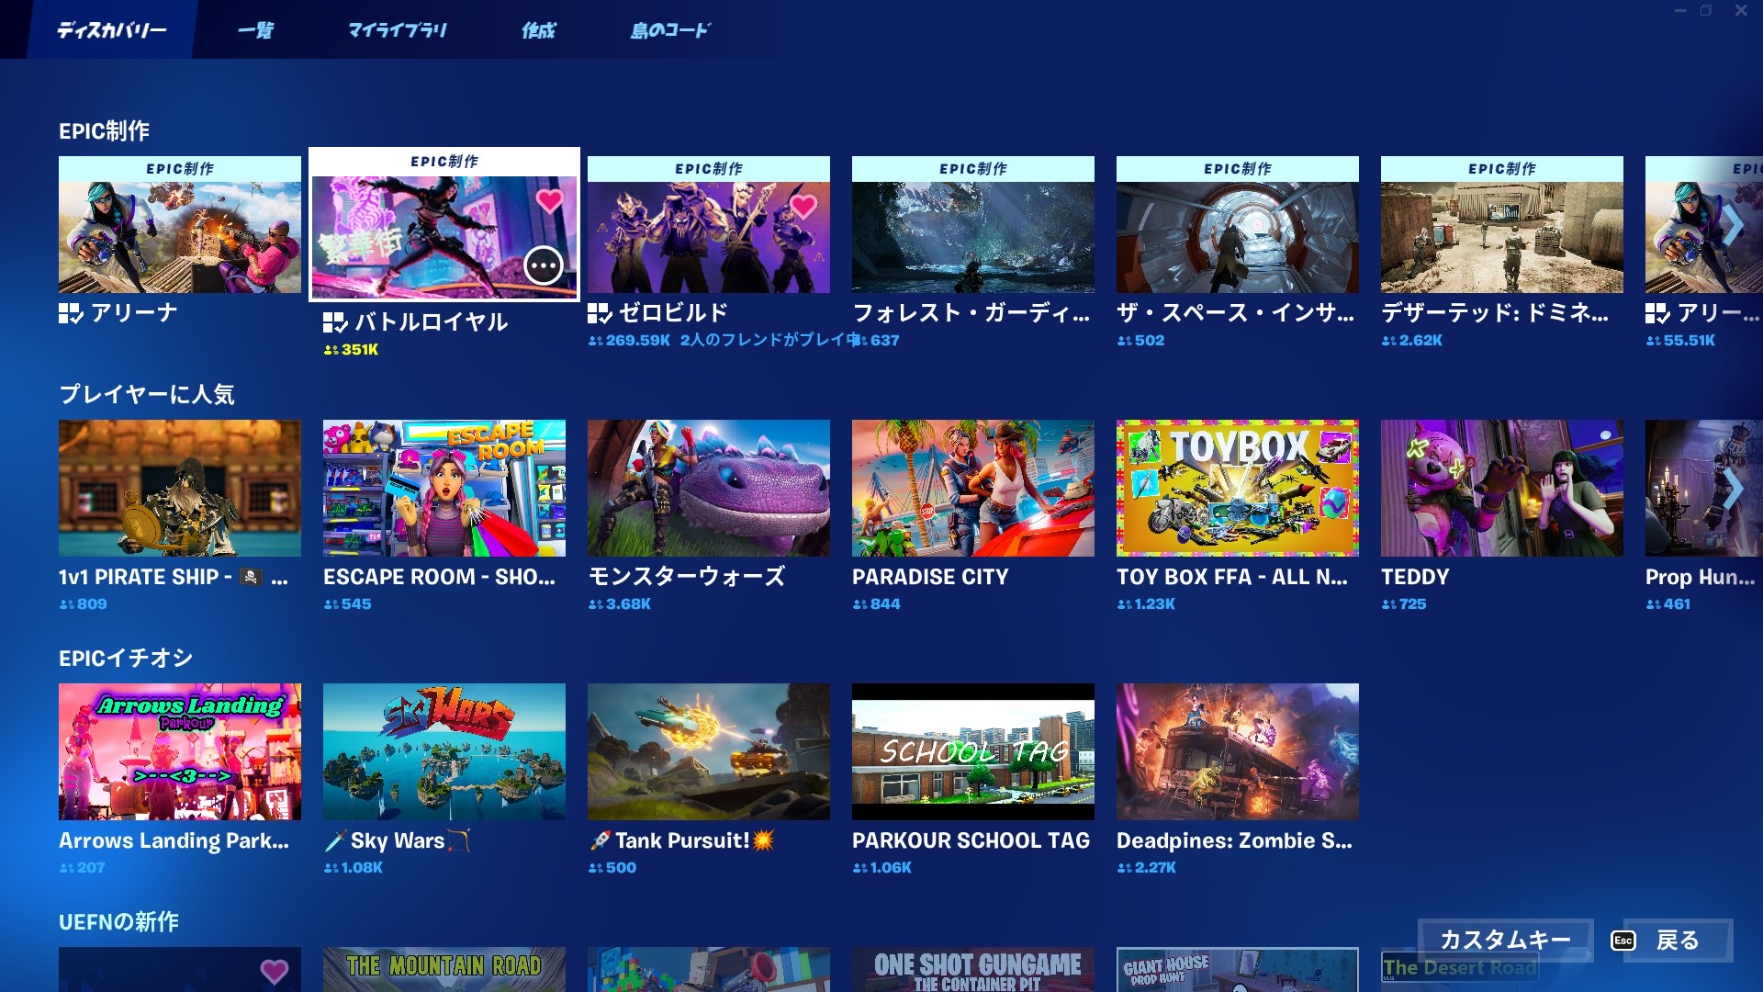1763x992 pixels.
Task: Click the 戻る button
Action: [x=1678, y=940]
